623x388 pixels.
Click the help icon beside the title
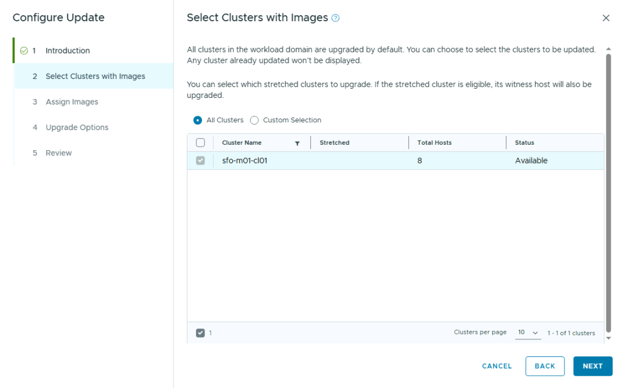tap(335, 18)
